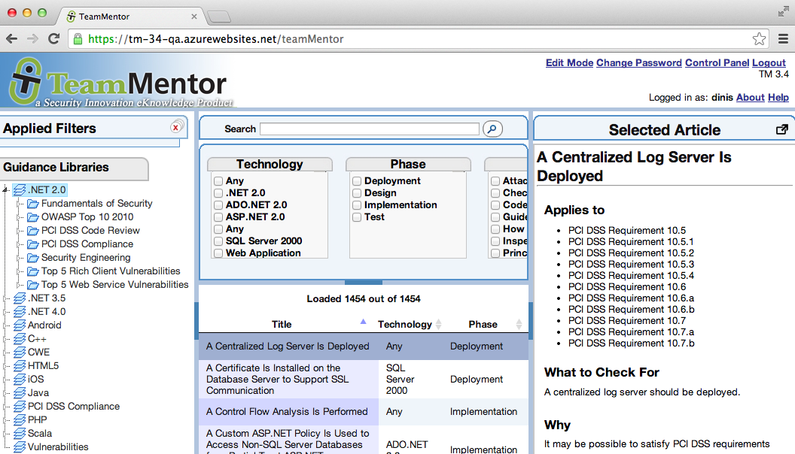This screenshot has width=795, height=454.
Task: Tick the SQL Server 2000 checkbox
Action: tap(218, 241)
